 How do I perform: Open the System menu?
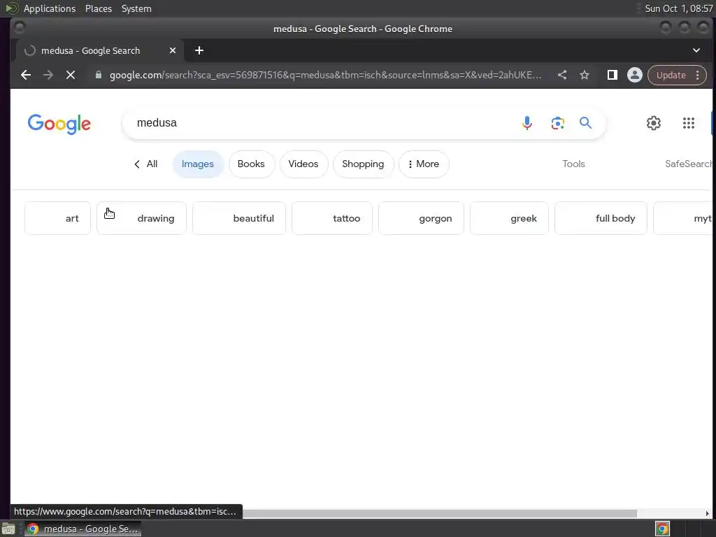pyautogui.click(x=136, y=8)
